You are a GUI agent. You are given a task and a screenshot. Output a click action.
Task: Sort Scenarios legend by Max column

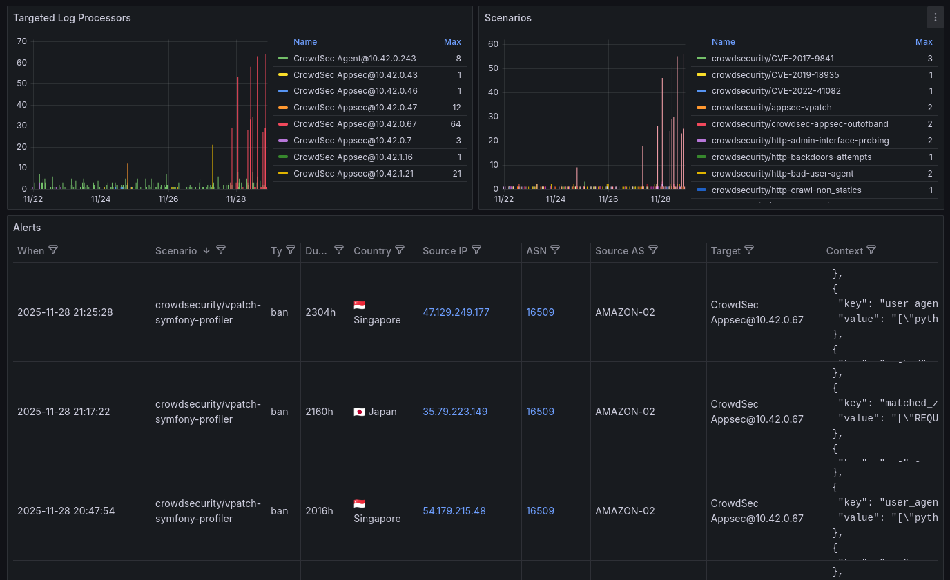(x=923, y=42)
